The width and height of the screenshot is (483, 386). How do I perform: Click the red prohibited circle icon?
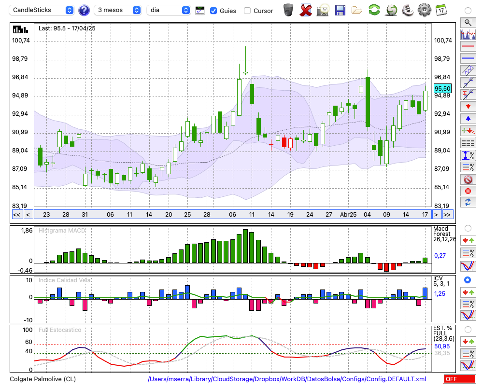468,179
